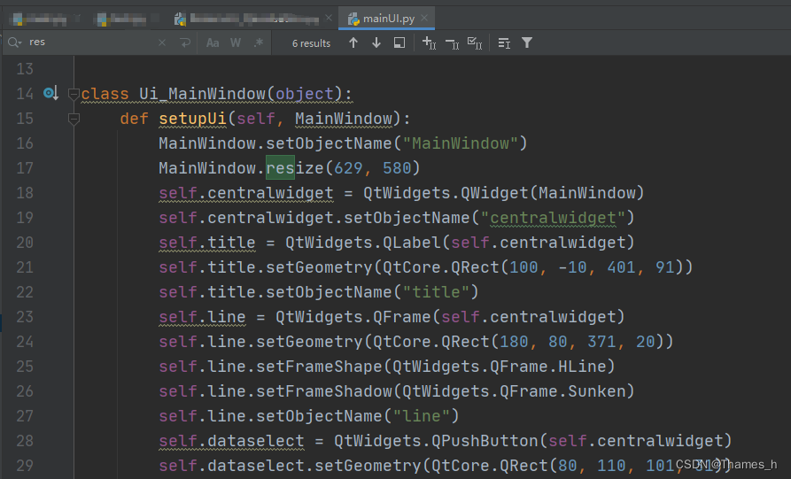Toggle Match Case (Aa) option
This screenshot has width=791, height=479.
(x=213, y=42)
